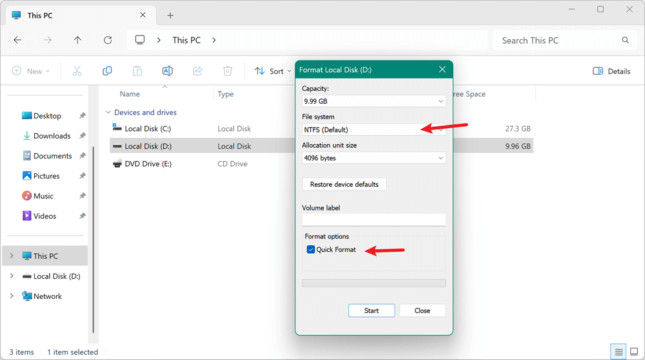The height and width of the screenshot is (360, 645).
Task: Expand Network in navigation pane
Action: [12, 296]
